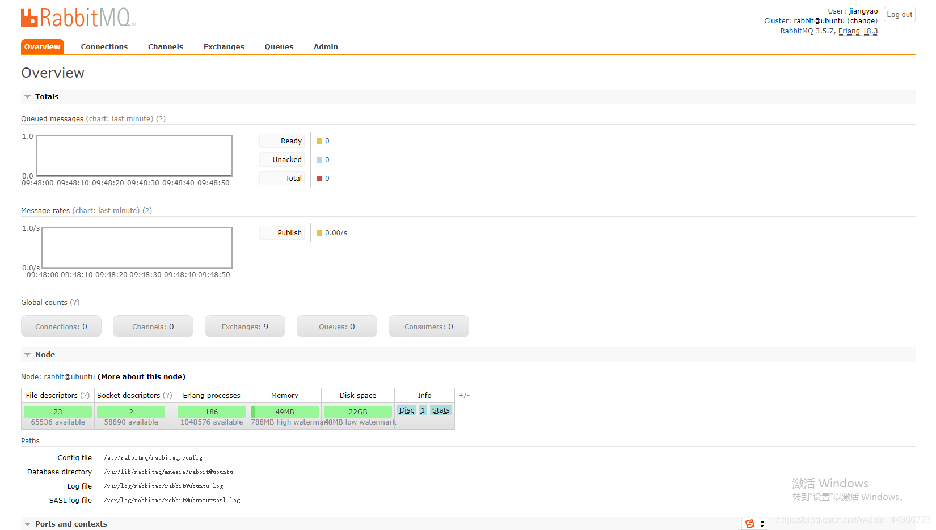
Task: Open help for Queued messages (?)
Action: pyautogui.click(x=161, y=119)
